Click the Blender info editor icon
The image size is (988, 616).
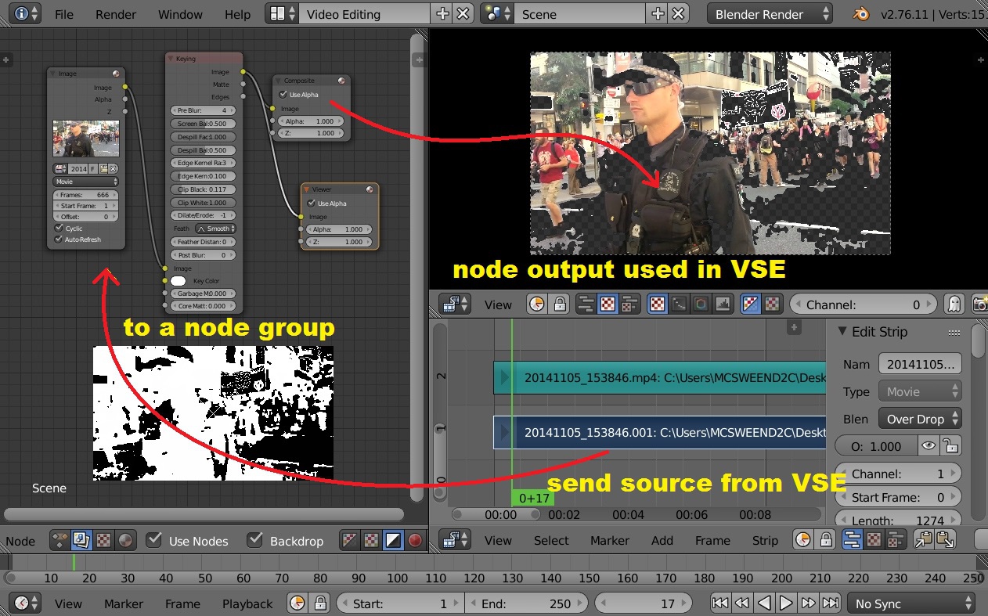tap(24, 14)
